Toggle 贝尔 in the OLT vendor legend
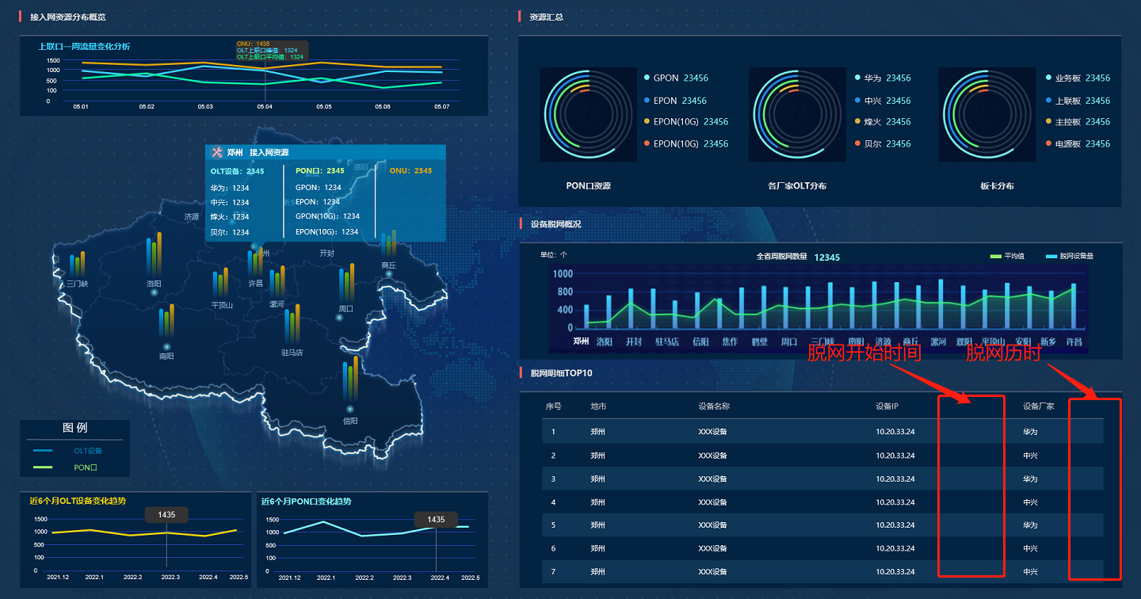 [883, 143]
